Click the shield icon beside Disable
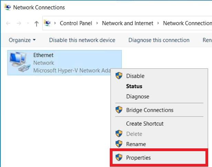Image resolution: width=212 pixels, height=167 pixels. [x=119, y=76]
